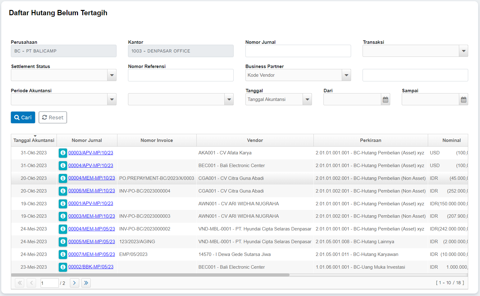480x296 pixels.
Task: Click info icon beside 00007/MEM-MP/05/23
Action: pyautogui.click(x=63, y=254)
